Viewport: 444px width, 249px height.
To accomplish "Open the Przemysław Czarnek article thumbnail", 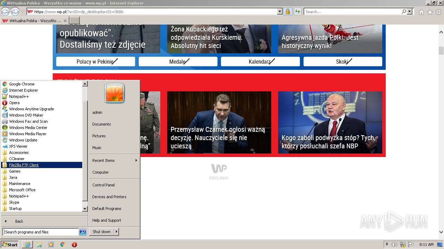I will coord(219,122).
